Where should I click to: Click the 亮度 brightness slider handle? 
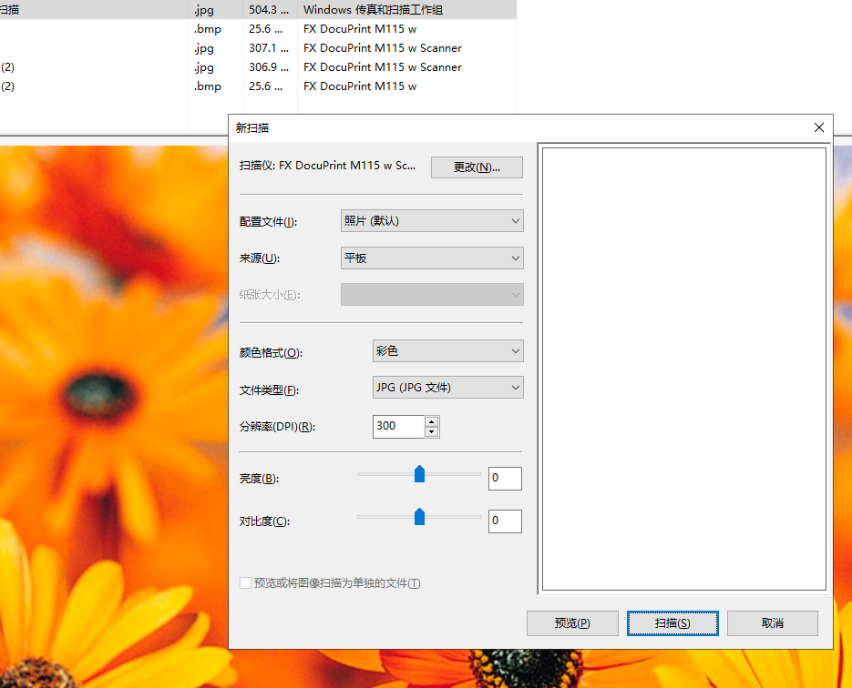pyautogui.click(x=419, y=473)
